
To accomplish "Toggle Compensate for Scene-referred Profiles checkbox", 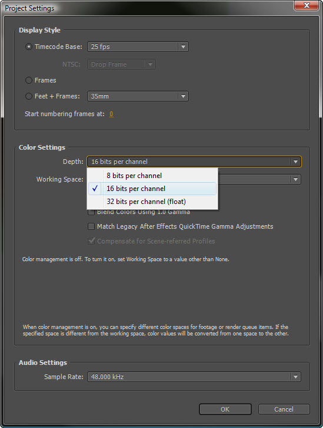I will coord(91,241).
